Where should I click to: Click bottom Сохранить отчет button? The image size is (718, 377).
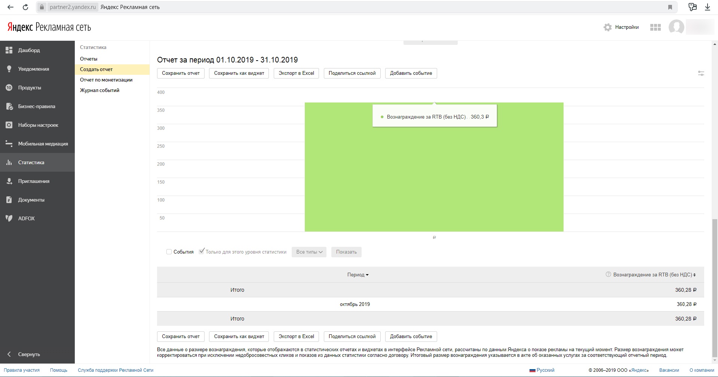click(181, 337)
